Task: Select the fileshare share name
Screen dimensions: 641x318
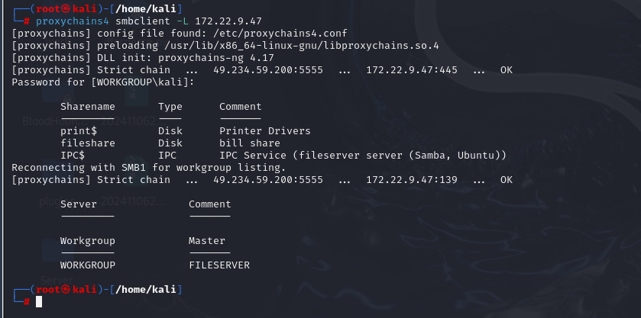Action: click(88, 143)
